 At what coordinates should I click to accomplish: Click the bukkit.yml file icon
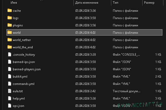click(10, 76)
